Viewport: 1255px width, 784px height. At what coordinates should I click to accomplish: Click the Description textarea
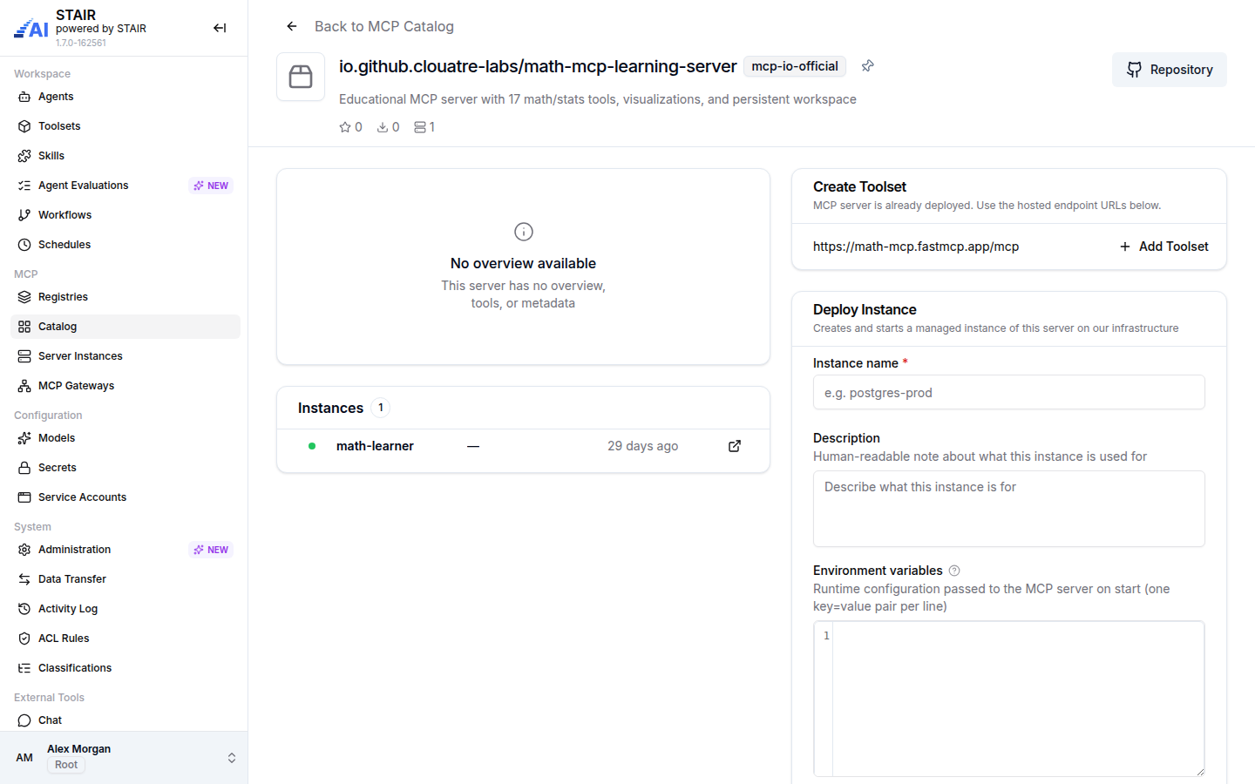tap(1009, 509)
